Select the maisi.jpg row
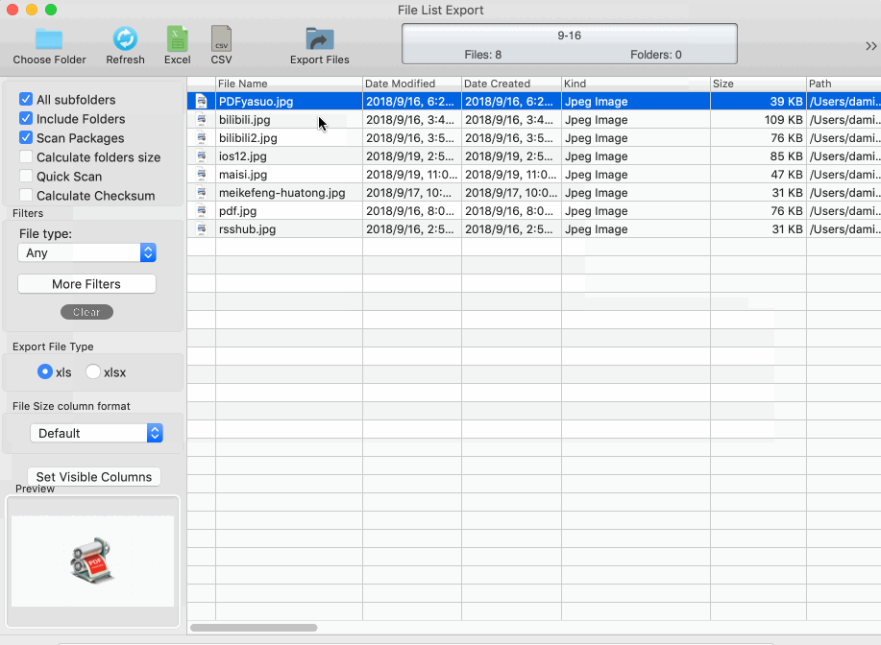The image size is (881, 645). click(x=288, y=175)
